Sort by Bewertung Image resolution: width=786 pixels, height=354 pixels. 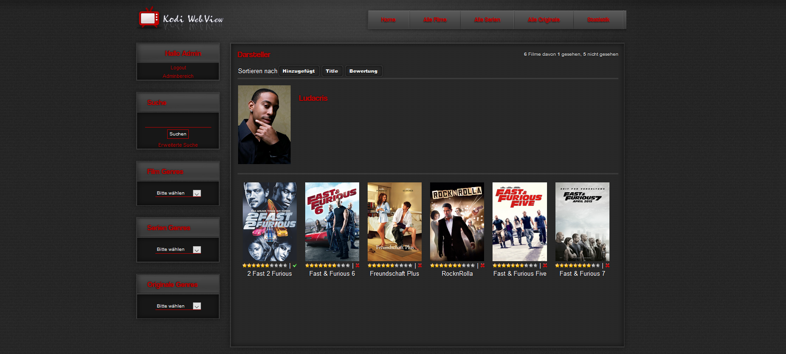pyautogui.click(x=363, y=71)
